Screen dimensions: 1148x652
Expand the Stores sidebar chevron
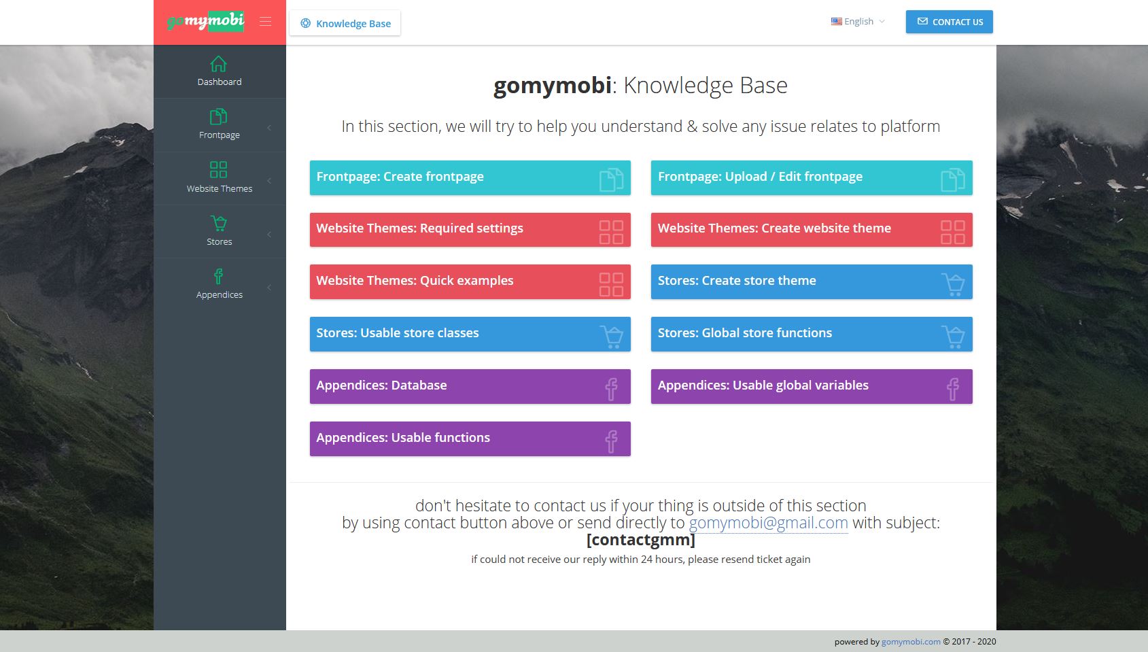(269, 235)
